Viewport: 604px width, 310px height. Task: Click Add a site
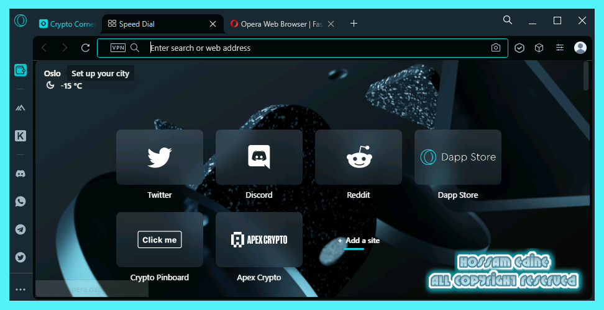point(359,241)
